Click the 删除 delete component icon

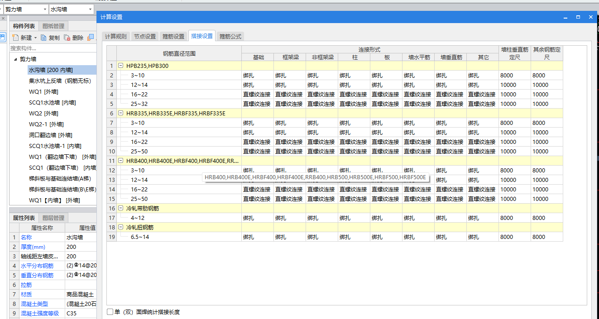[x=67, y=38]
